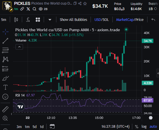Viewport: 159px width, 130px height.
Task: Select the XABCD pattern tool
Action: click(x=5, y=59)
